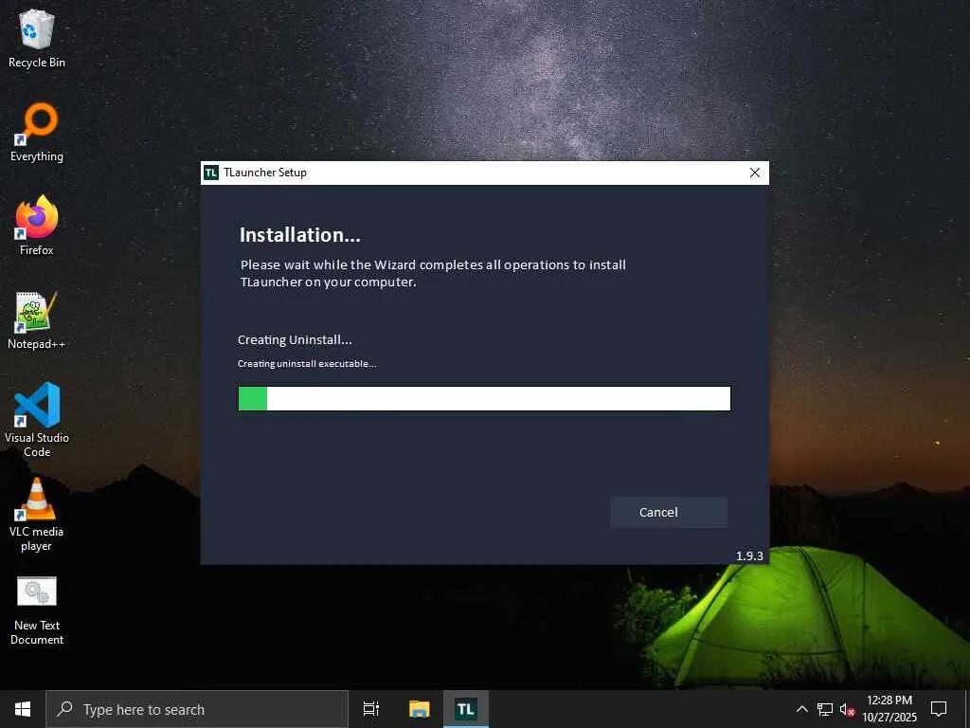The height and width of the screenshot is (728, 970).
Task: Click the taskbar search box
Action: pos(197,709)
